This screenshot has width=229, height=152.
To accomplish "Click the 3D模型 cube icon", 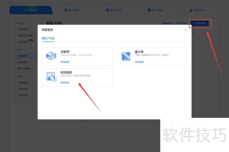I will click(51, 56).
